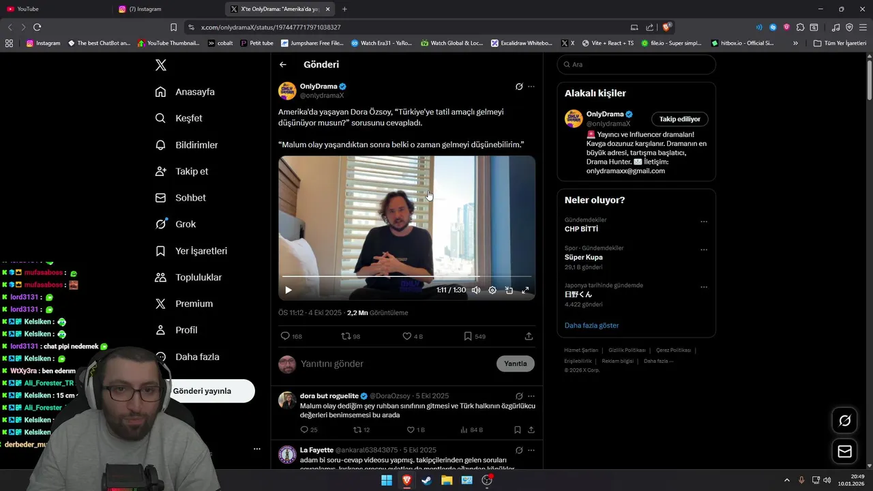Image resolution: width=873 pixels, height=491 pixels.
Task: Show hidden system tray icons
Action: (x=786, y=480)
